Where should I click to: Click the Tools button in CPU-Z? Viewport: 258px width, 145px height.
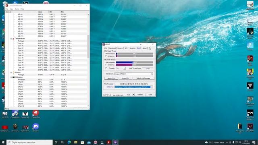(129, 95)
